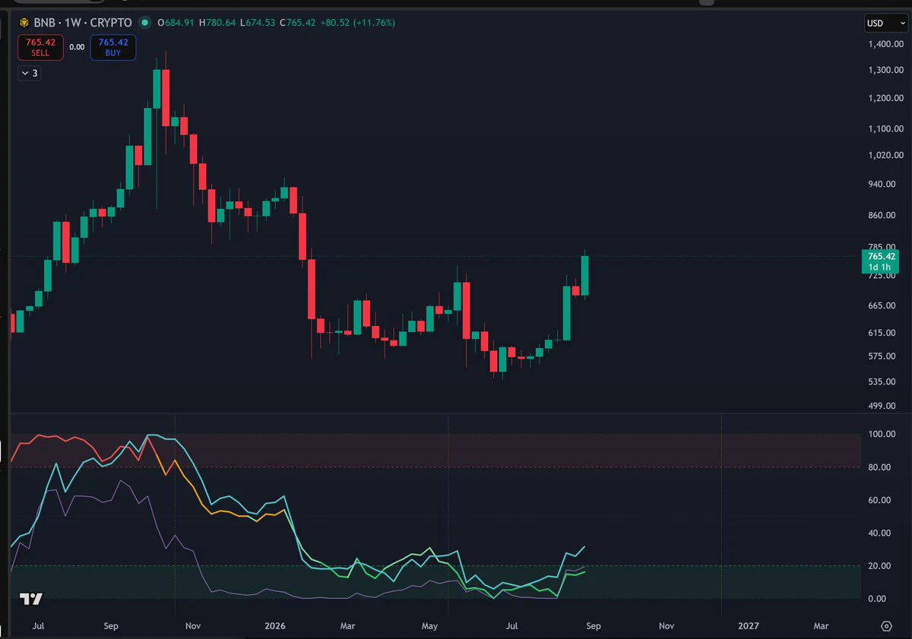The image size is (912, 639).
Task: Open the BNB · 1W · CRYPTO symbol title
Action: click(83, 23)
